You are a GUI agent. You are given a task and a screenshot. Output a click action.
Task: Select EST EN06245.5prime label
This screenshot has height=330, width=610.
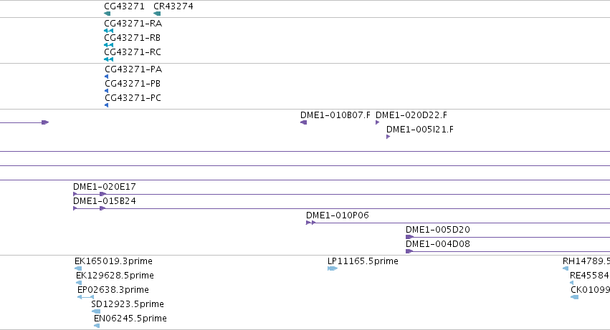coord(130,319)
